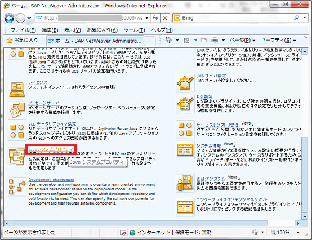This screenshot has height=240, width=312.
Task: Click the Bing search box
Action: 232,18
